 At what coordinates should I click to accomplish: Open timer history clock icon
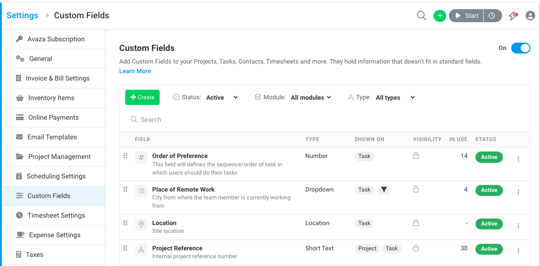tap(492, 16)
